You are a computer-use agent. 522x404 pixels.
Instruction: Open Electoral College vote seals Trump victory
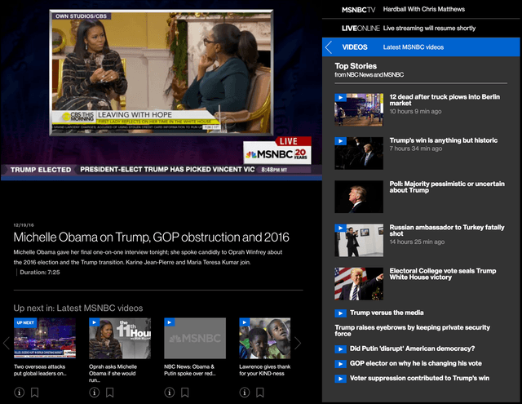(x=443, y=273)
